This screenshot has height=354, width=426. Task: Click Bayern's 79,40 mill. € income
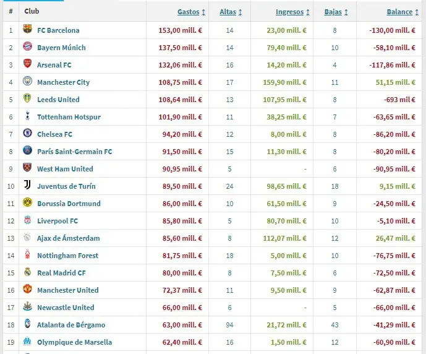(286, 48)
